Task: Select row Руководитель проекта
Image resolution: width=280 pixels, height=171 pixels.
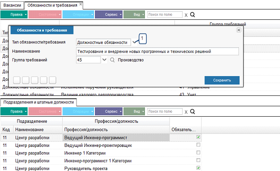Action: click(x=101, y=168)
